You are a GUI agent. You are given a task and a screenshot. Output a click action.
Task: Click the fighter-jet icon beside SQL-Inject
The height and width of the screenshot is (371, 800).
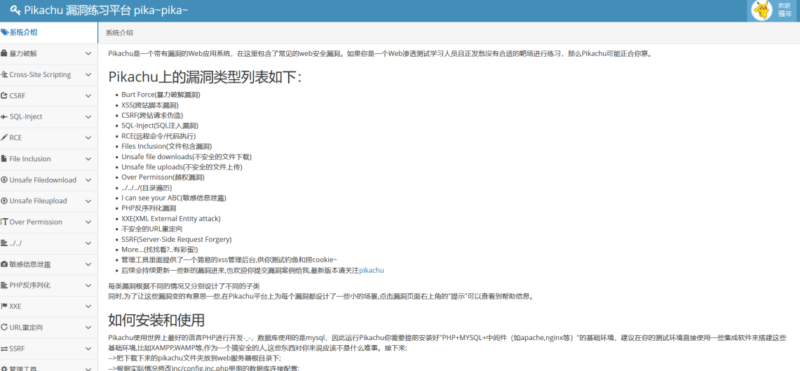(x=4, y=116)
